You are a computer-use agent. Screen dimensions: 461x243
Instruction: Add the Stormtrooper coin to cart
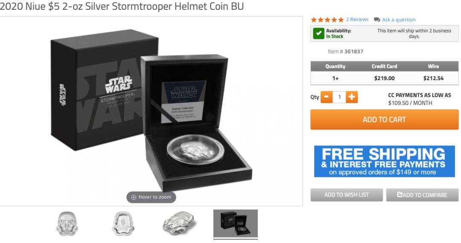384,119
